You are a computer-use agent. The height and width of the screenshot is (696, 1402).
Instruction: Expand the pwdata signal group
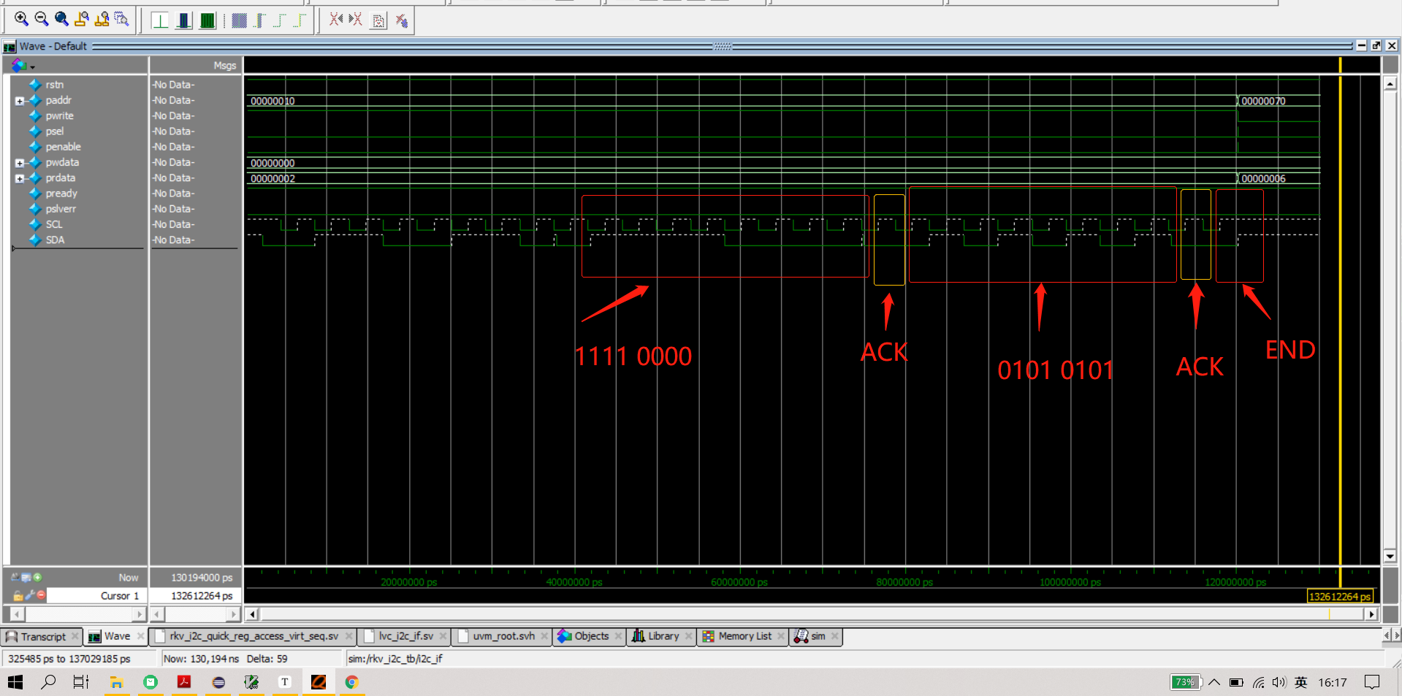[x=19, y=162]
